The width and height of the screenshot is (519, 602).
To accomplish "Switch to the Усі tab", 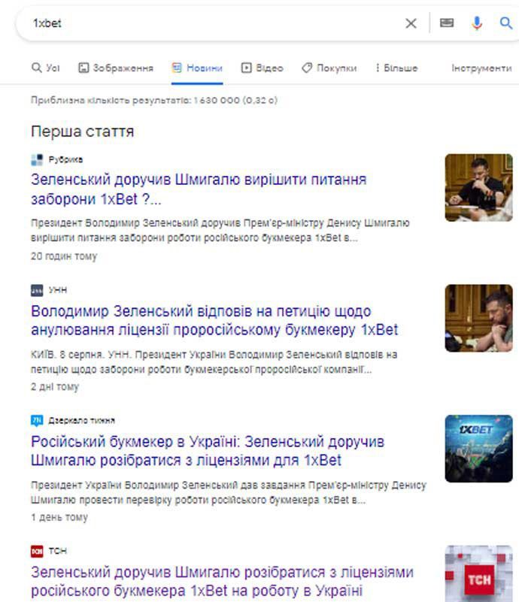I will (x=45, y=68).
